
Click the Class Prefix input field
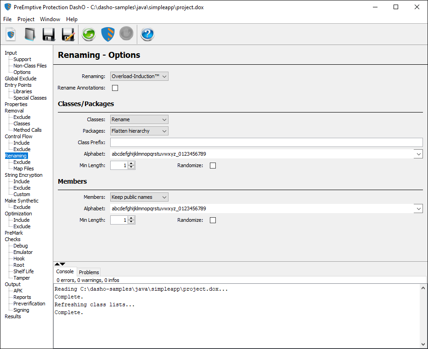point(266,142)
